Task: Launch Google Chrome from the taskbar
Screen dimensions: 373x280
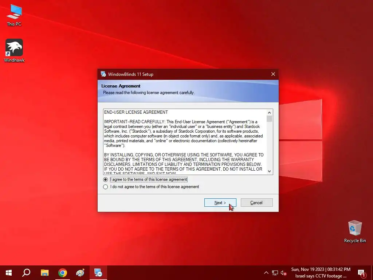Action: [x=63, y=273]
